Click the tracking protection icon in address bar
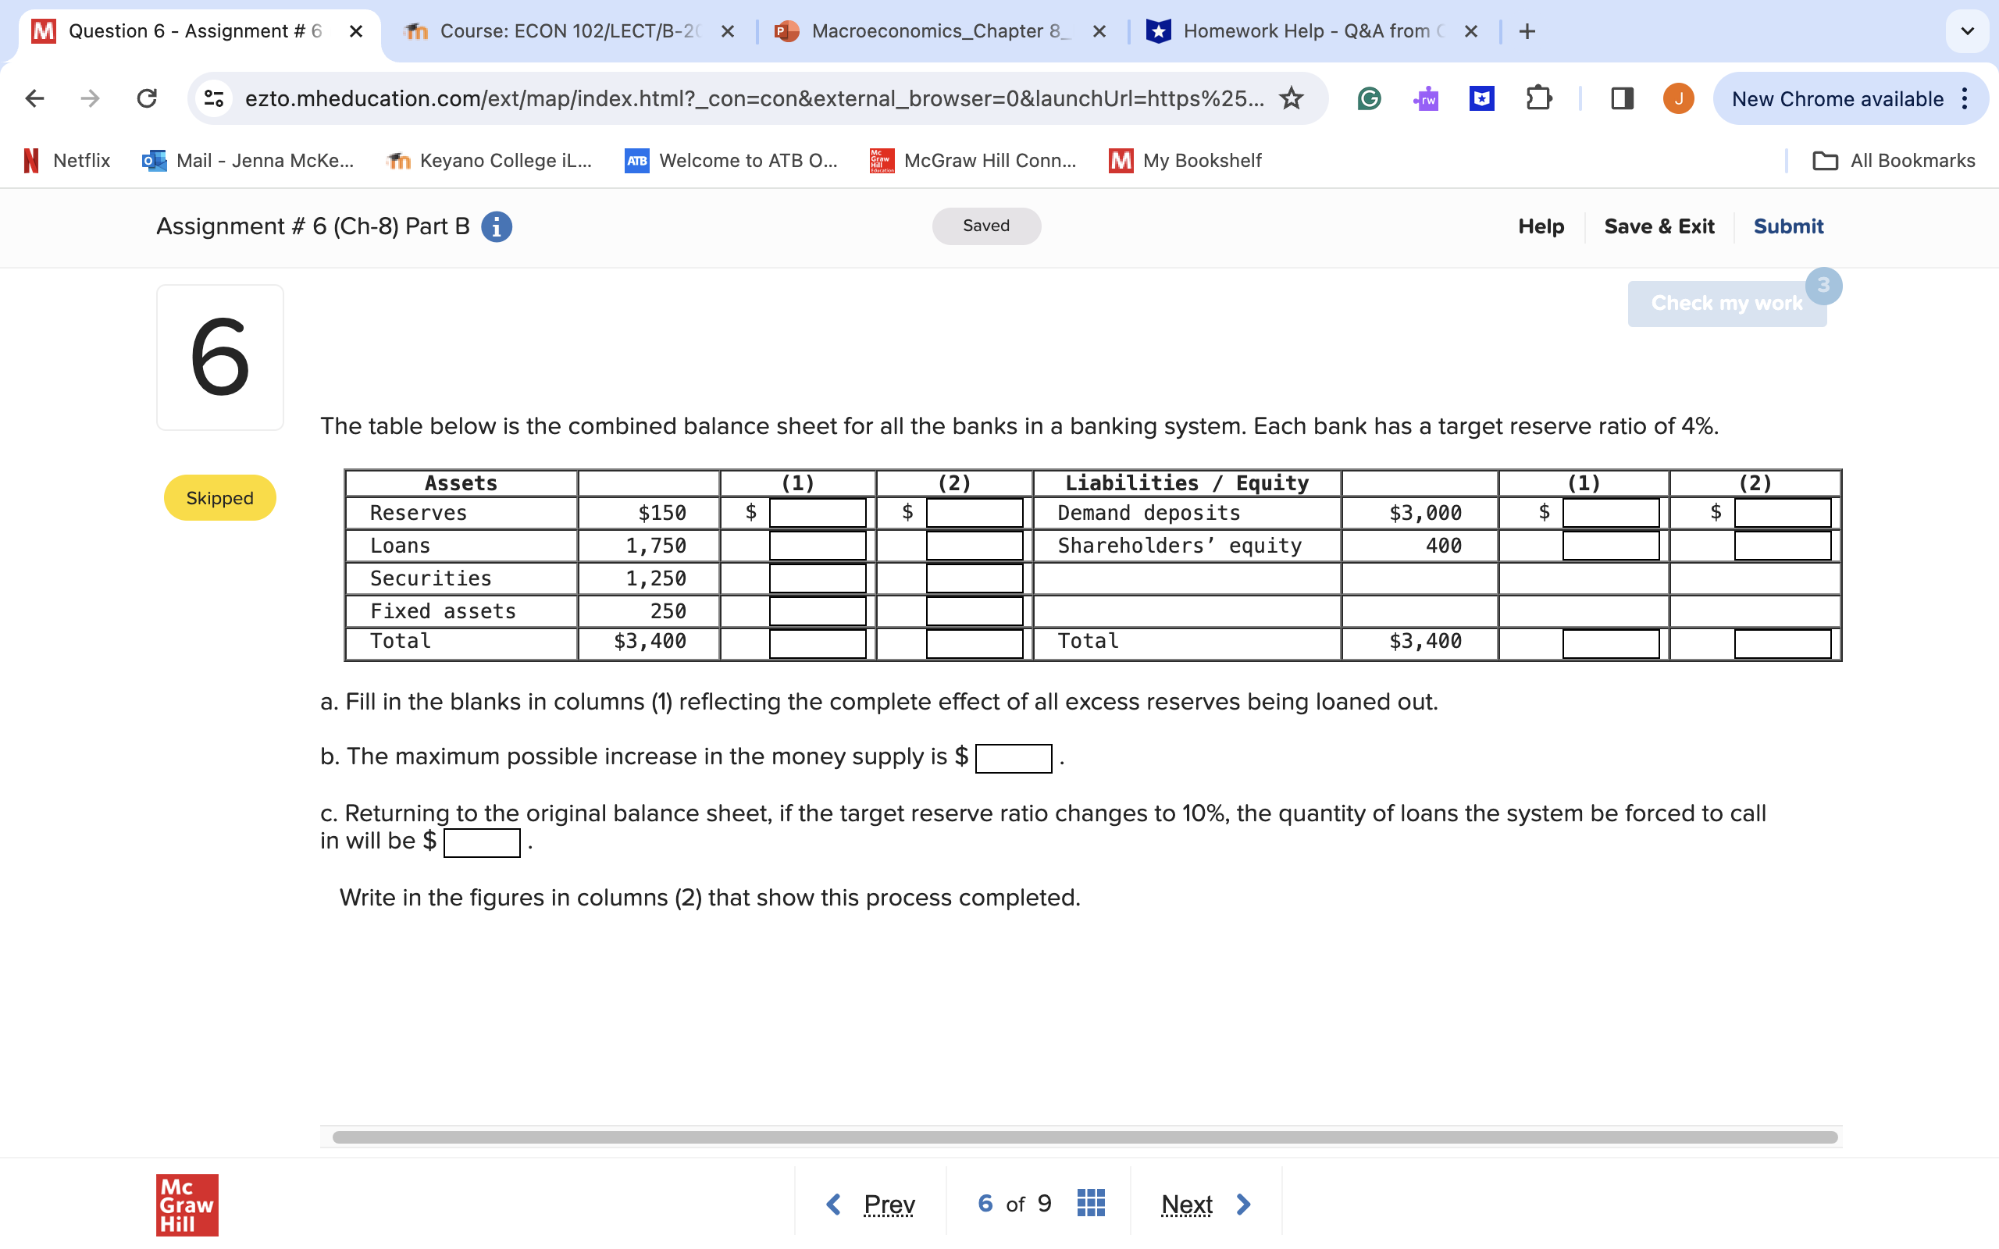Viewport: 1999px width, 1249px height. tap(213, 98)
